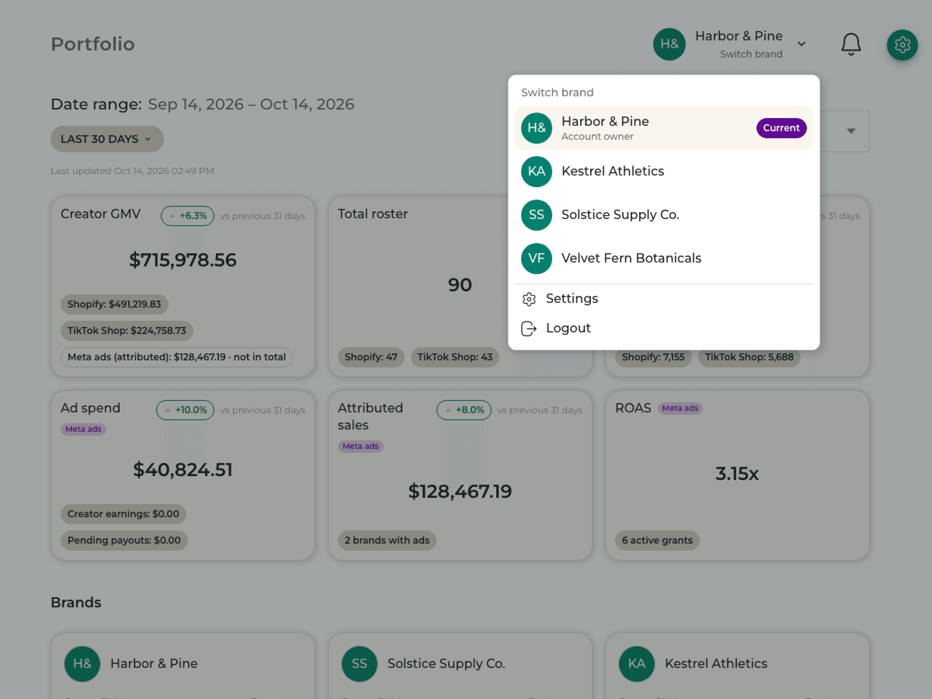Click the 6 active grants chip
The width and height of the screenshot is (932, 699).
(x=657, y=541)
